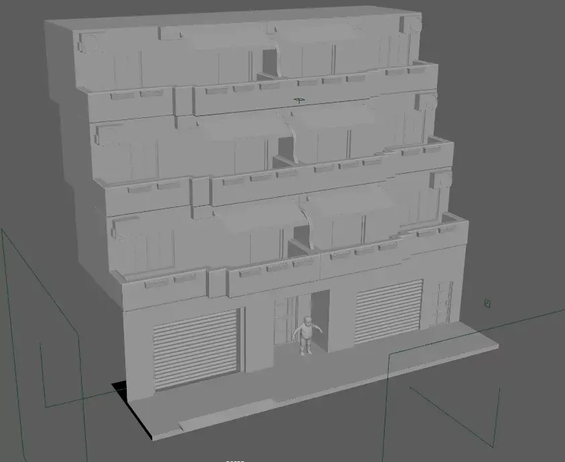Click the black patch at building's left base
This screenshot has height=462, width=565.
(121, 389)
